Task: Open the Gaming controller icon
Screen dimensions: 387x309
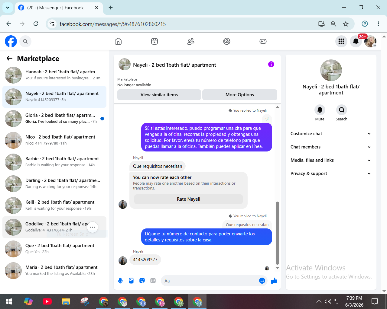Action: tap(263, 41)
